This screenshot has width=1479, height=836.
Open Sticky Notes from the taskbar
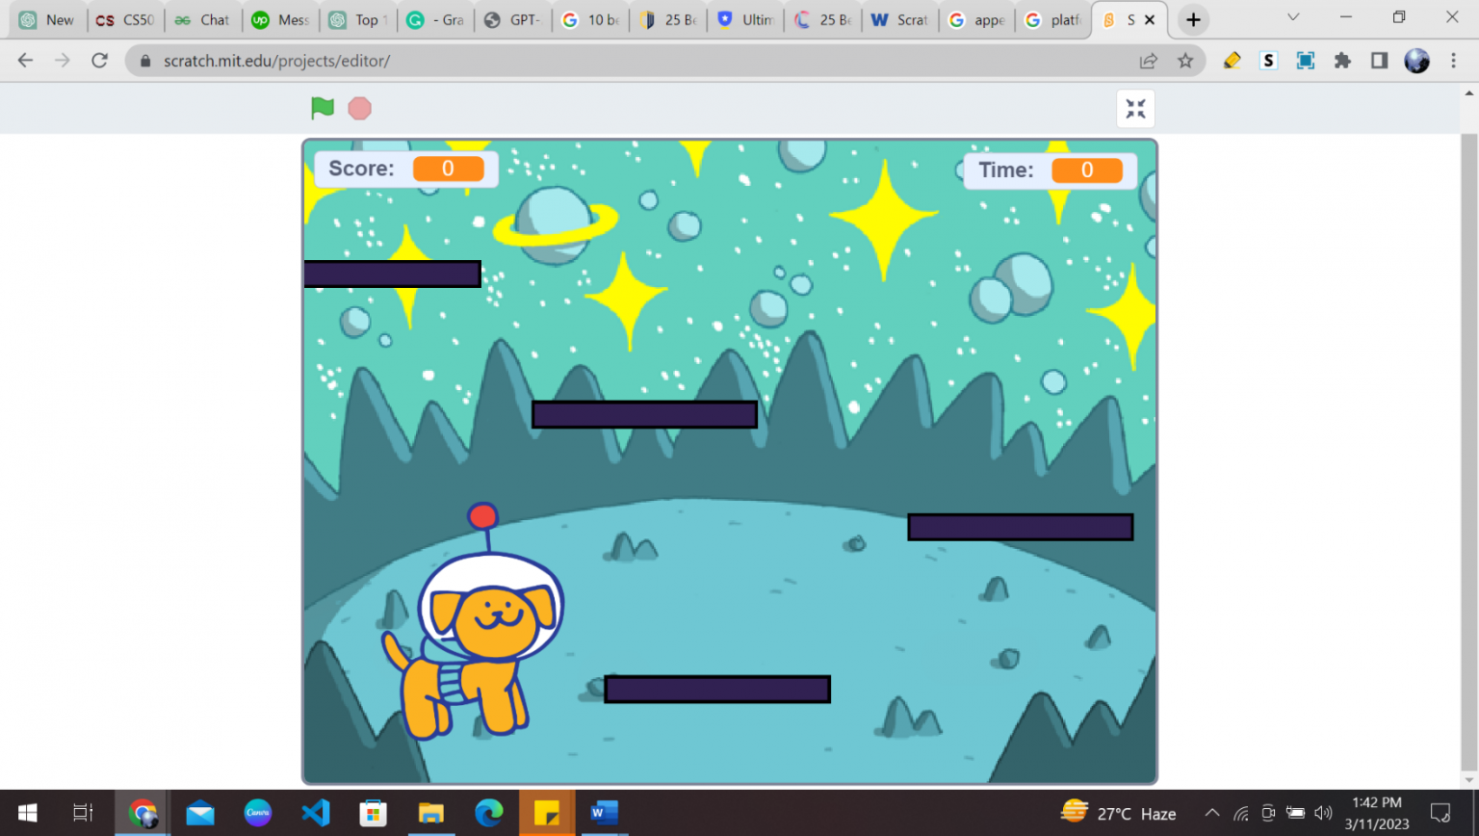point(547,814)
